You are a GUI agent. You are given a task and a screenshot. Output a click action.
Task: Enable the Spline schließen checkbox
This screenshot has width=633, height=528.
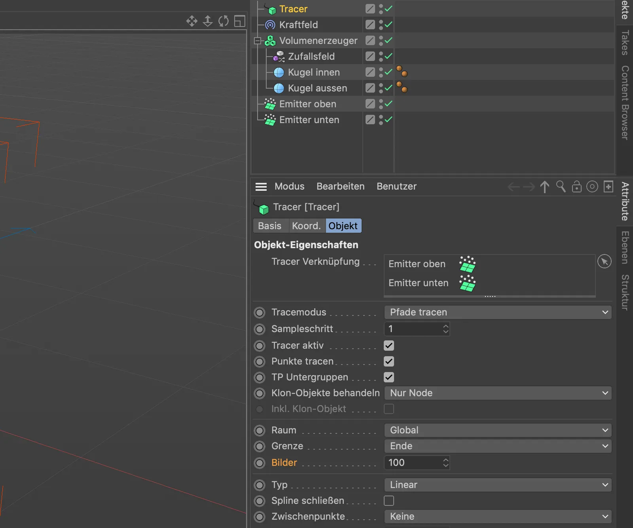(389, 501)
